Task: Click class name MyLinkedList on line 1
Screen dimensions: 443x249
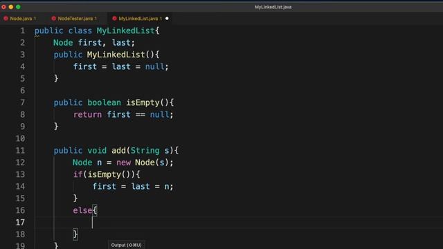Action: [126, 30]
